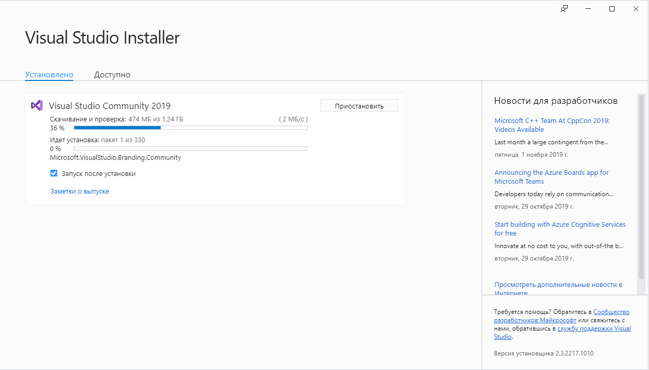Minimize the Visual Studio Installer window
The width and height of the screenshot is (649, 370).
(x=588, y=9)
